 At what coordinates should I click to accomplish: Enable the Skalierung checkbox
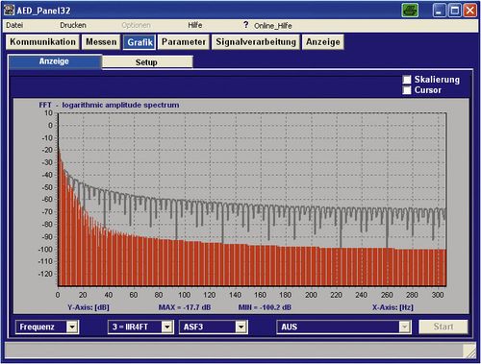[x=407, y=80]
